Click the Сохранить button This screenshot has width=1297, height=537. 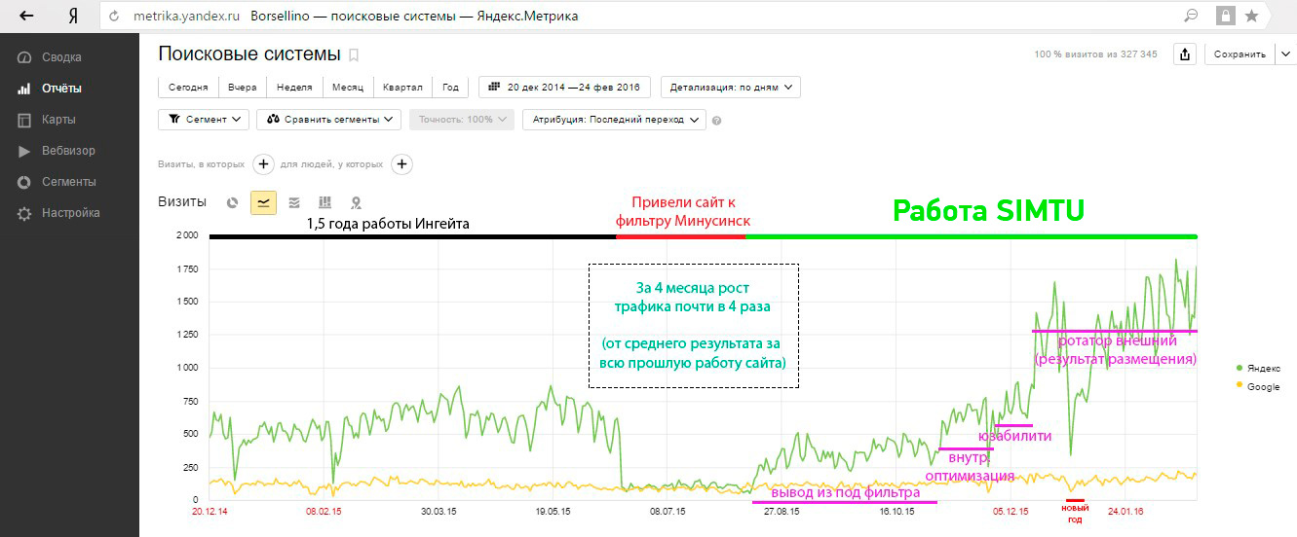click(x=1240, y=54)
